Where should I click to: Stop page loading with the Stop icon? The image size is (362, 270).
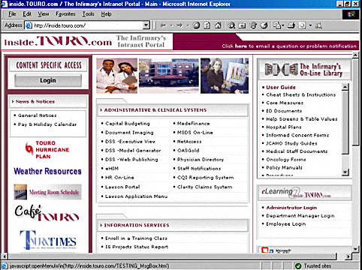point(197,25)
